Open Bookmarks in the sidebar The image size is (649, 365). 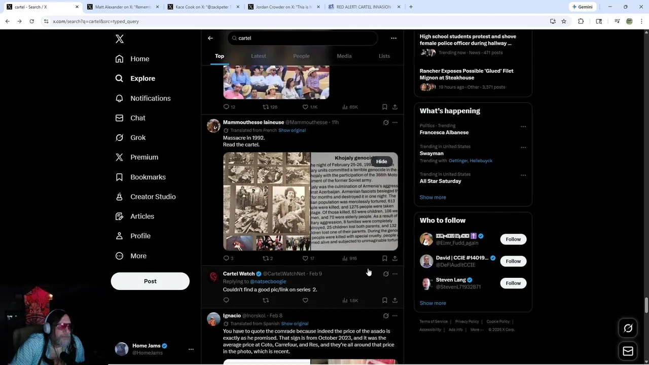click(140, 177)
